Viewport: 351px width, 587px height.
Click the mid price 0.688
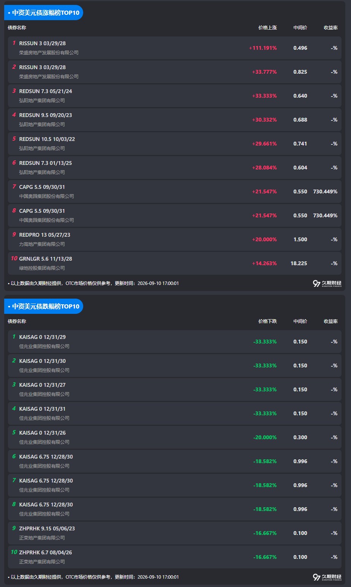click(x=300, y=120)
